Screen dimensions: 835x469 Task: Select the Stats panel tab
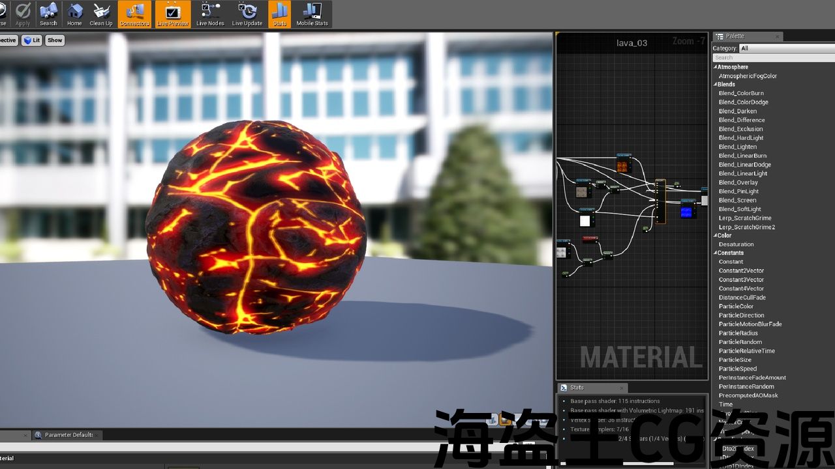coord(577,388)
